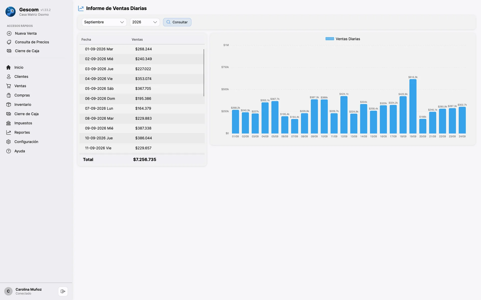
Task: Toggle the Ventas Diarias legend swatch
Action: coord(330,39)
